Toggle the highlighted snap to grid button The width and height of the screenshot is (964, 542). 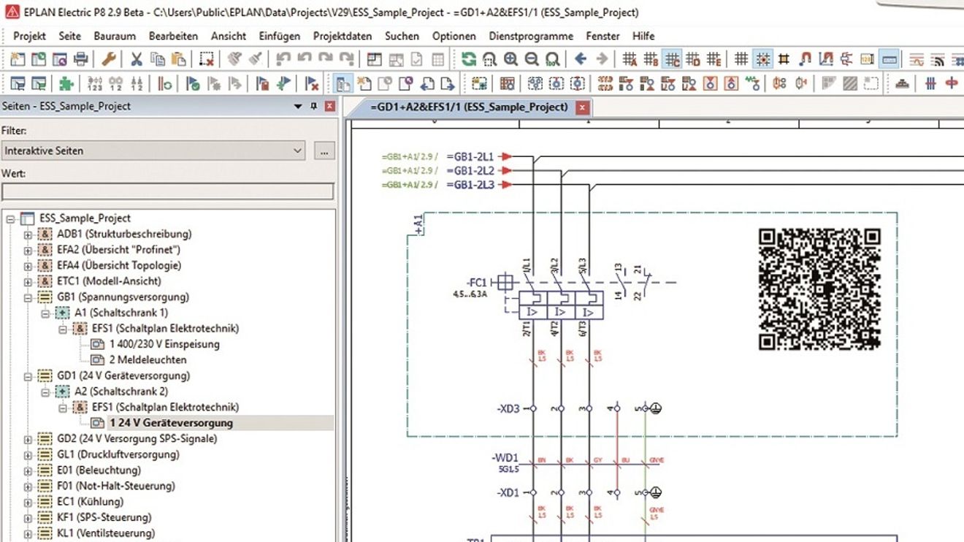(762, 59)
